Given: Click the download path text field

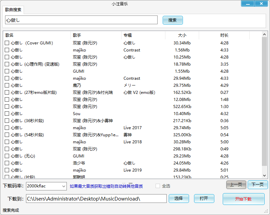Looking at the screenshot, I should click(x=96, y=199).
